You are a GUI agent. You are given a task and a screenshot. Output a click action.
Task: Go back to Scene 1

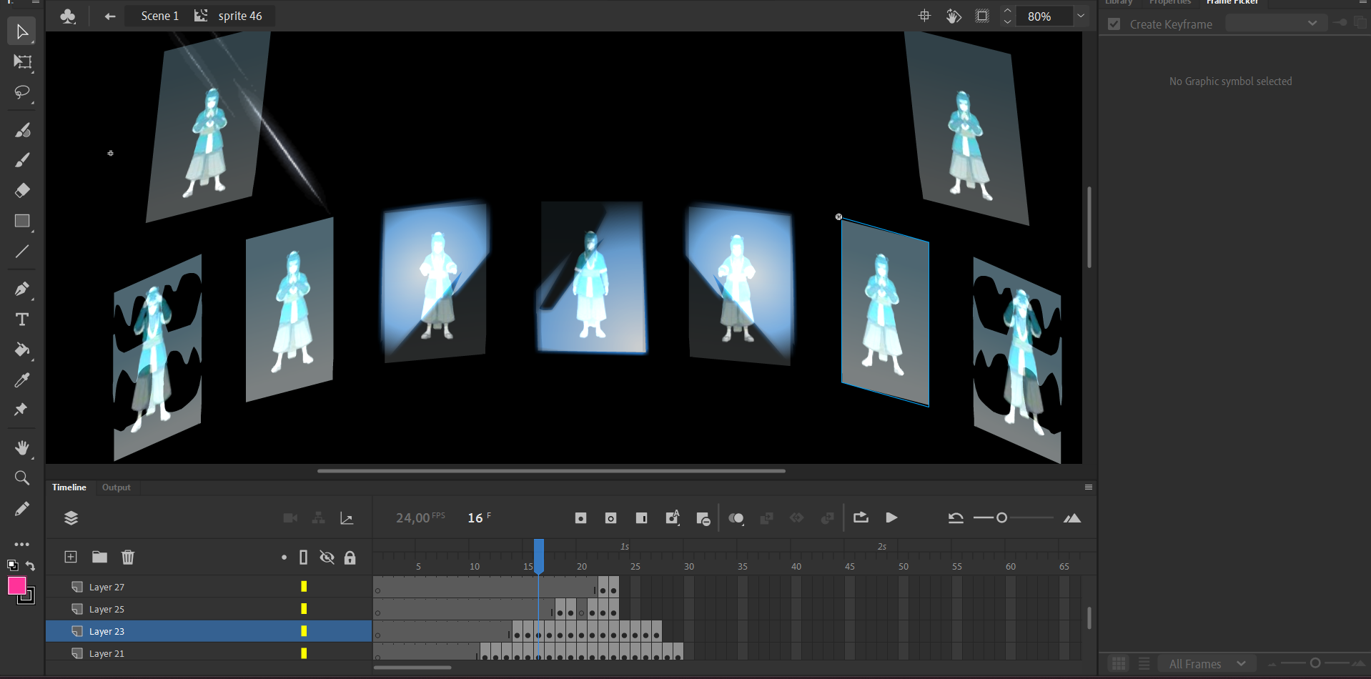pyautogui.click(x=159, y=16)
